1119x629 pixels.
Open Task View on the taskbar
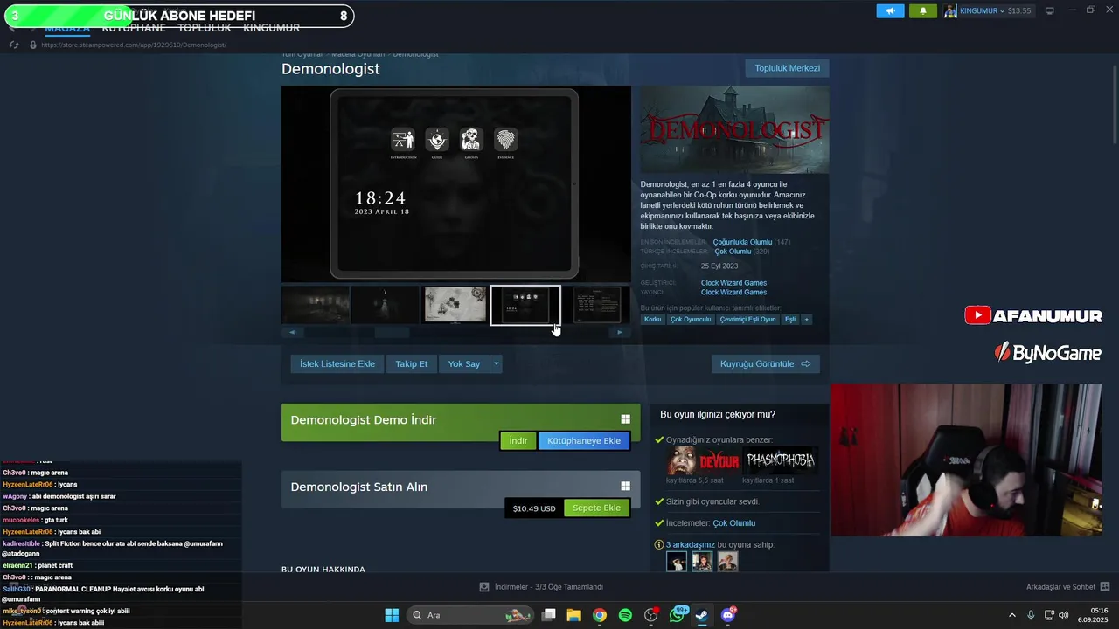pos(549,615)
